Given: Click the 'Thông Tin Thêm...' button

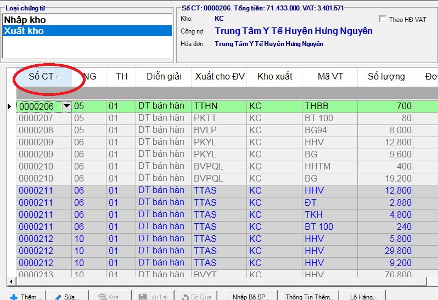Looking at the screenshot, I should click(x=310, y=296).
